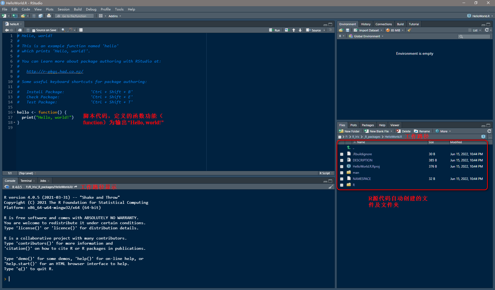Click the code tools magic wand icon
The image size is (495, 290).
click(x=70, y=30)
